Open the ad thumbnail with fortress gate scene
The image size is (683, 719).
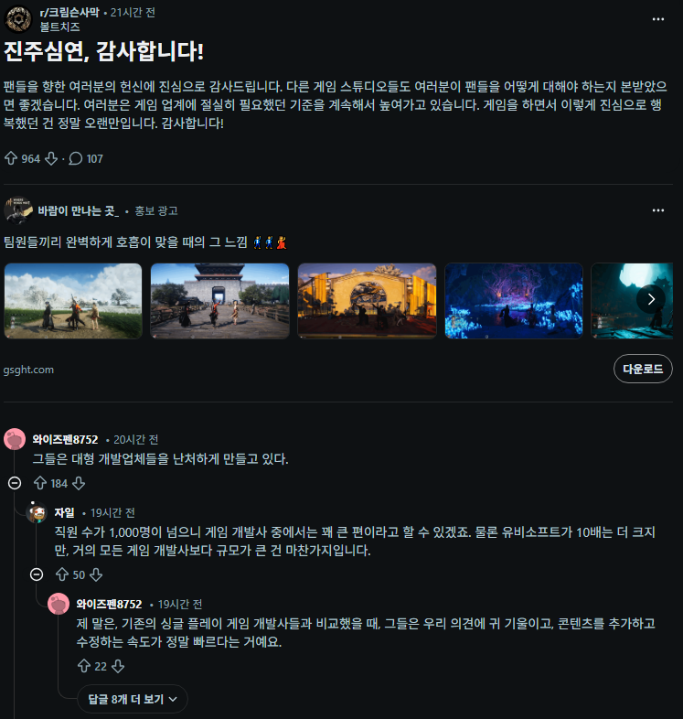pyautogui.click(x=220, y=301)
